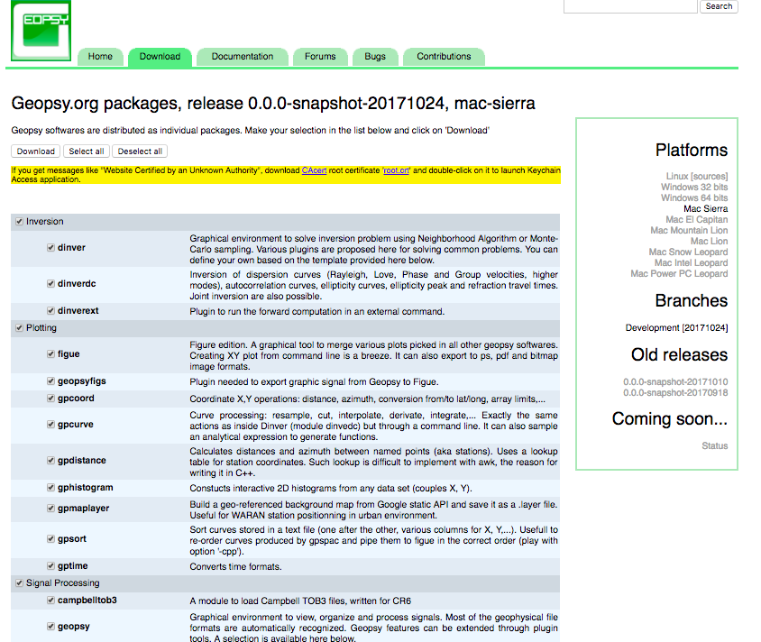The image size is (761, 642).
Task: Select the Windows 64 bits platform
Action: [x=694, y=198]
